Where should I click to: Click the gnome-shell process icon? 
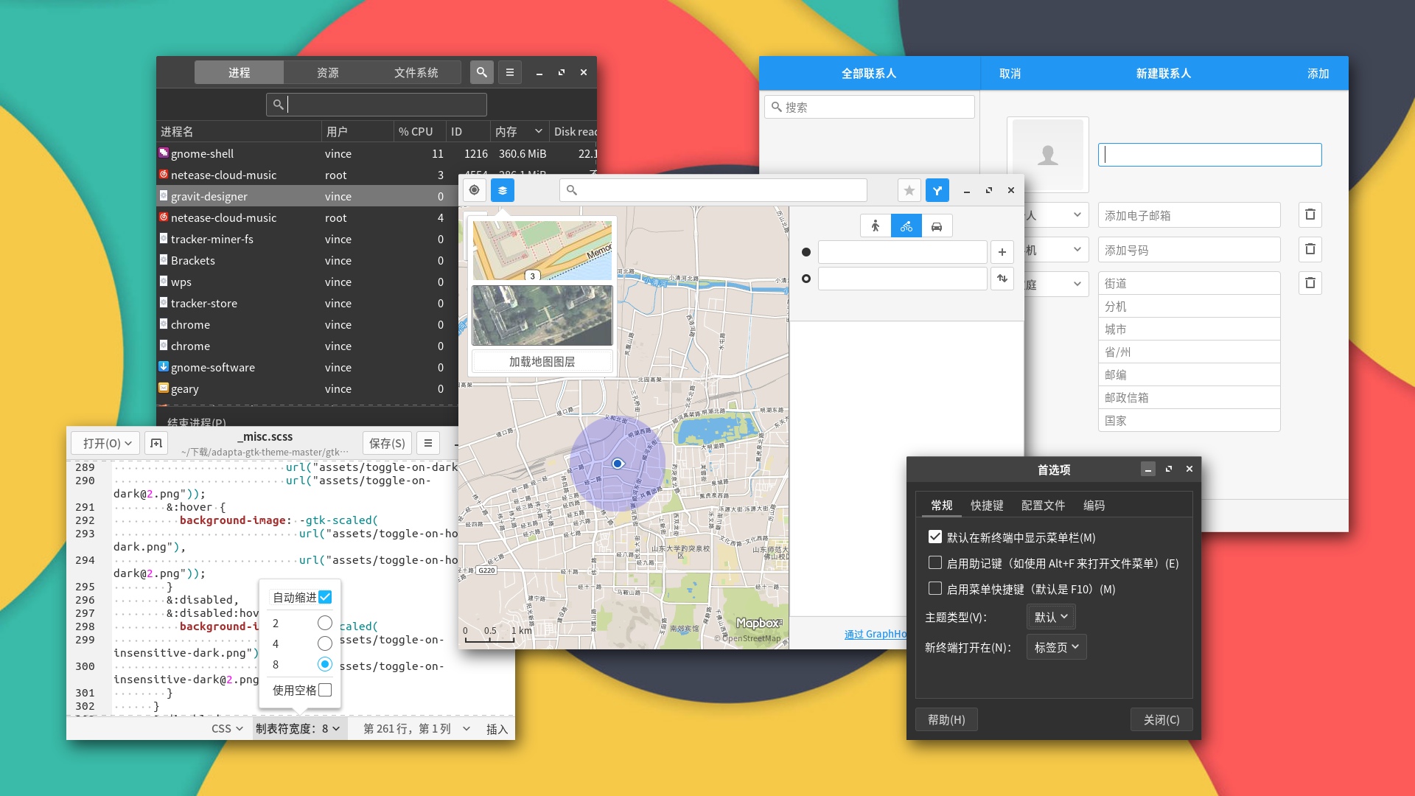click(164, 153)
